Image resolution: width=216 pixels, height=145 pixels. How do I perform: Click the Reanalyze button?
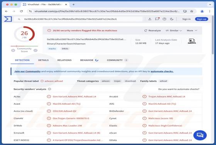(152, 30)
